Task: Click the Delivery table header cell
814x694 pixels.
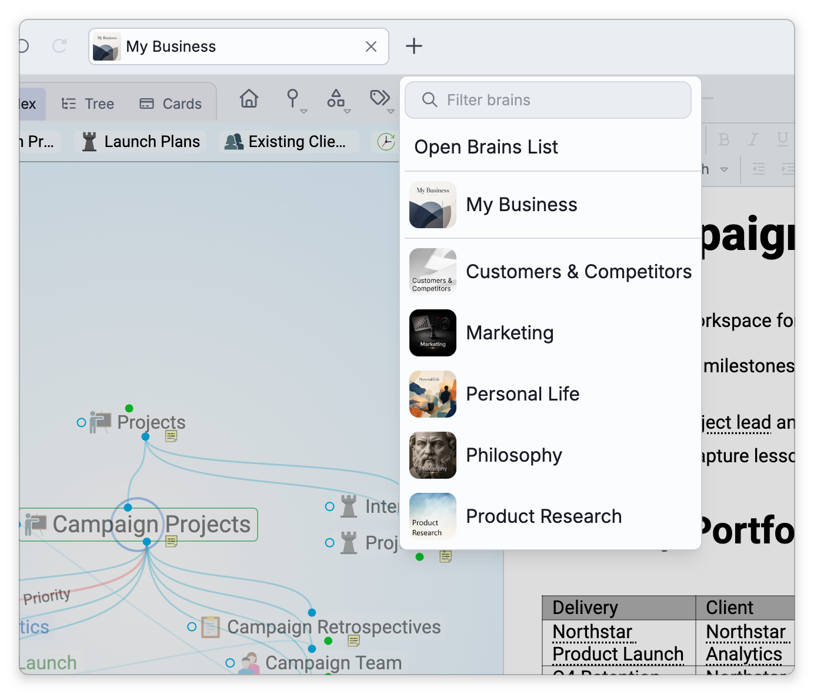Action: (619, 608)
